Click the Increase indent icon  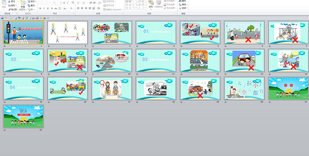click(x=94, y=3)
